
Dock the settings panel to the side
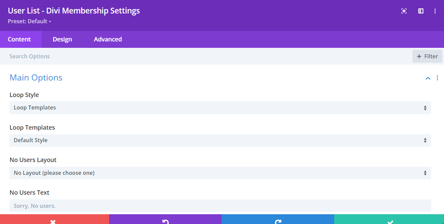coord(420,11)
